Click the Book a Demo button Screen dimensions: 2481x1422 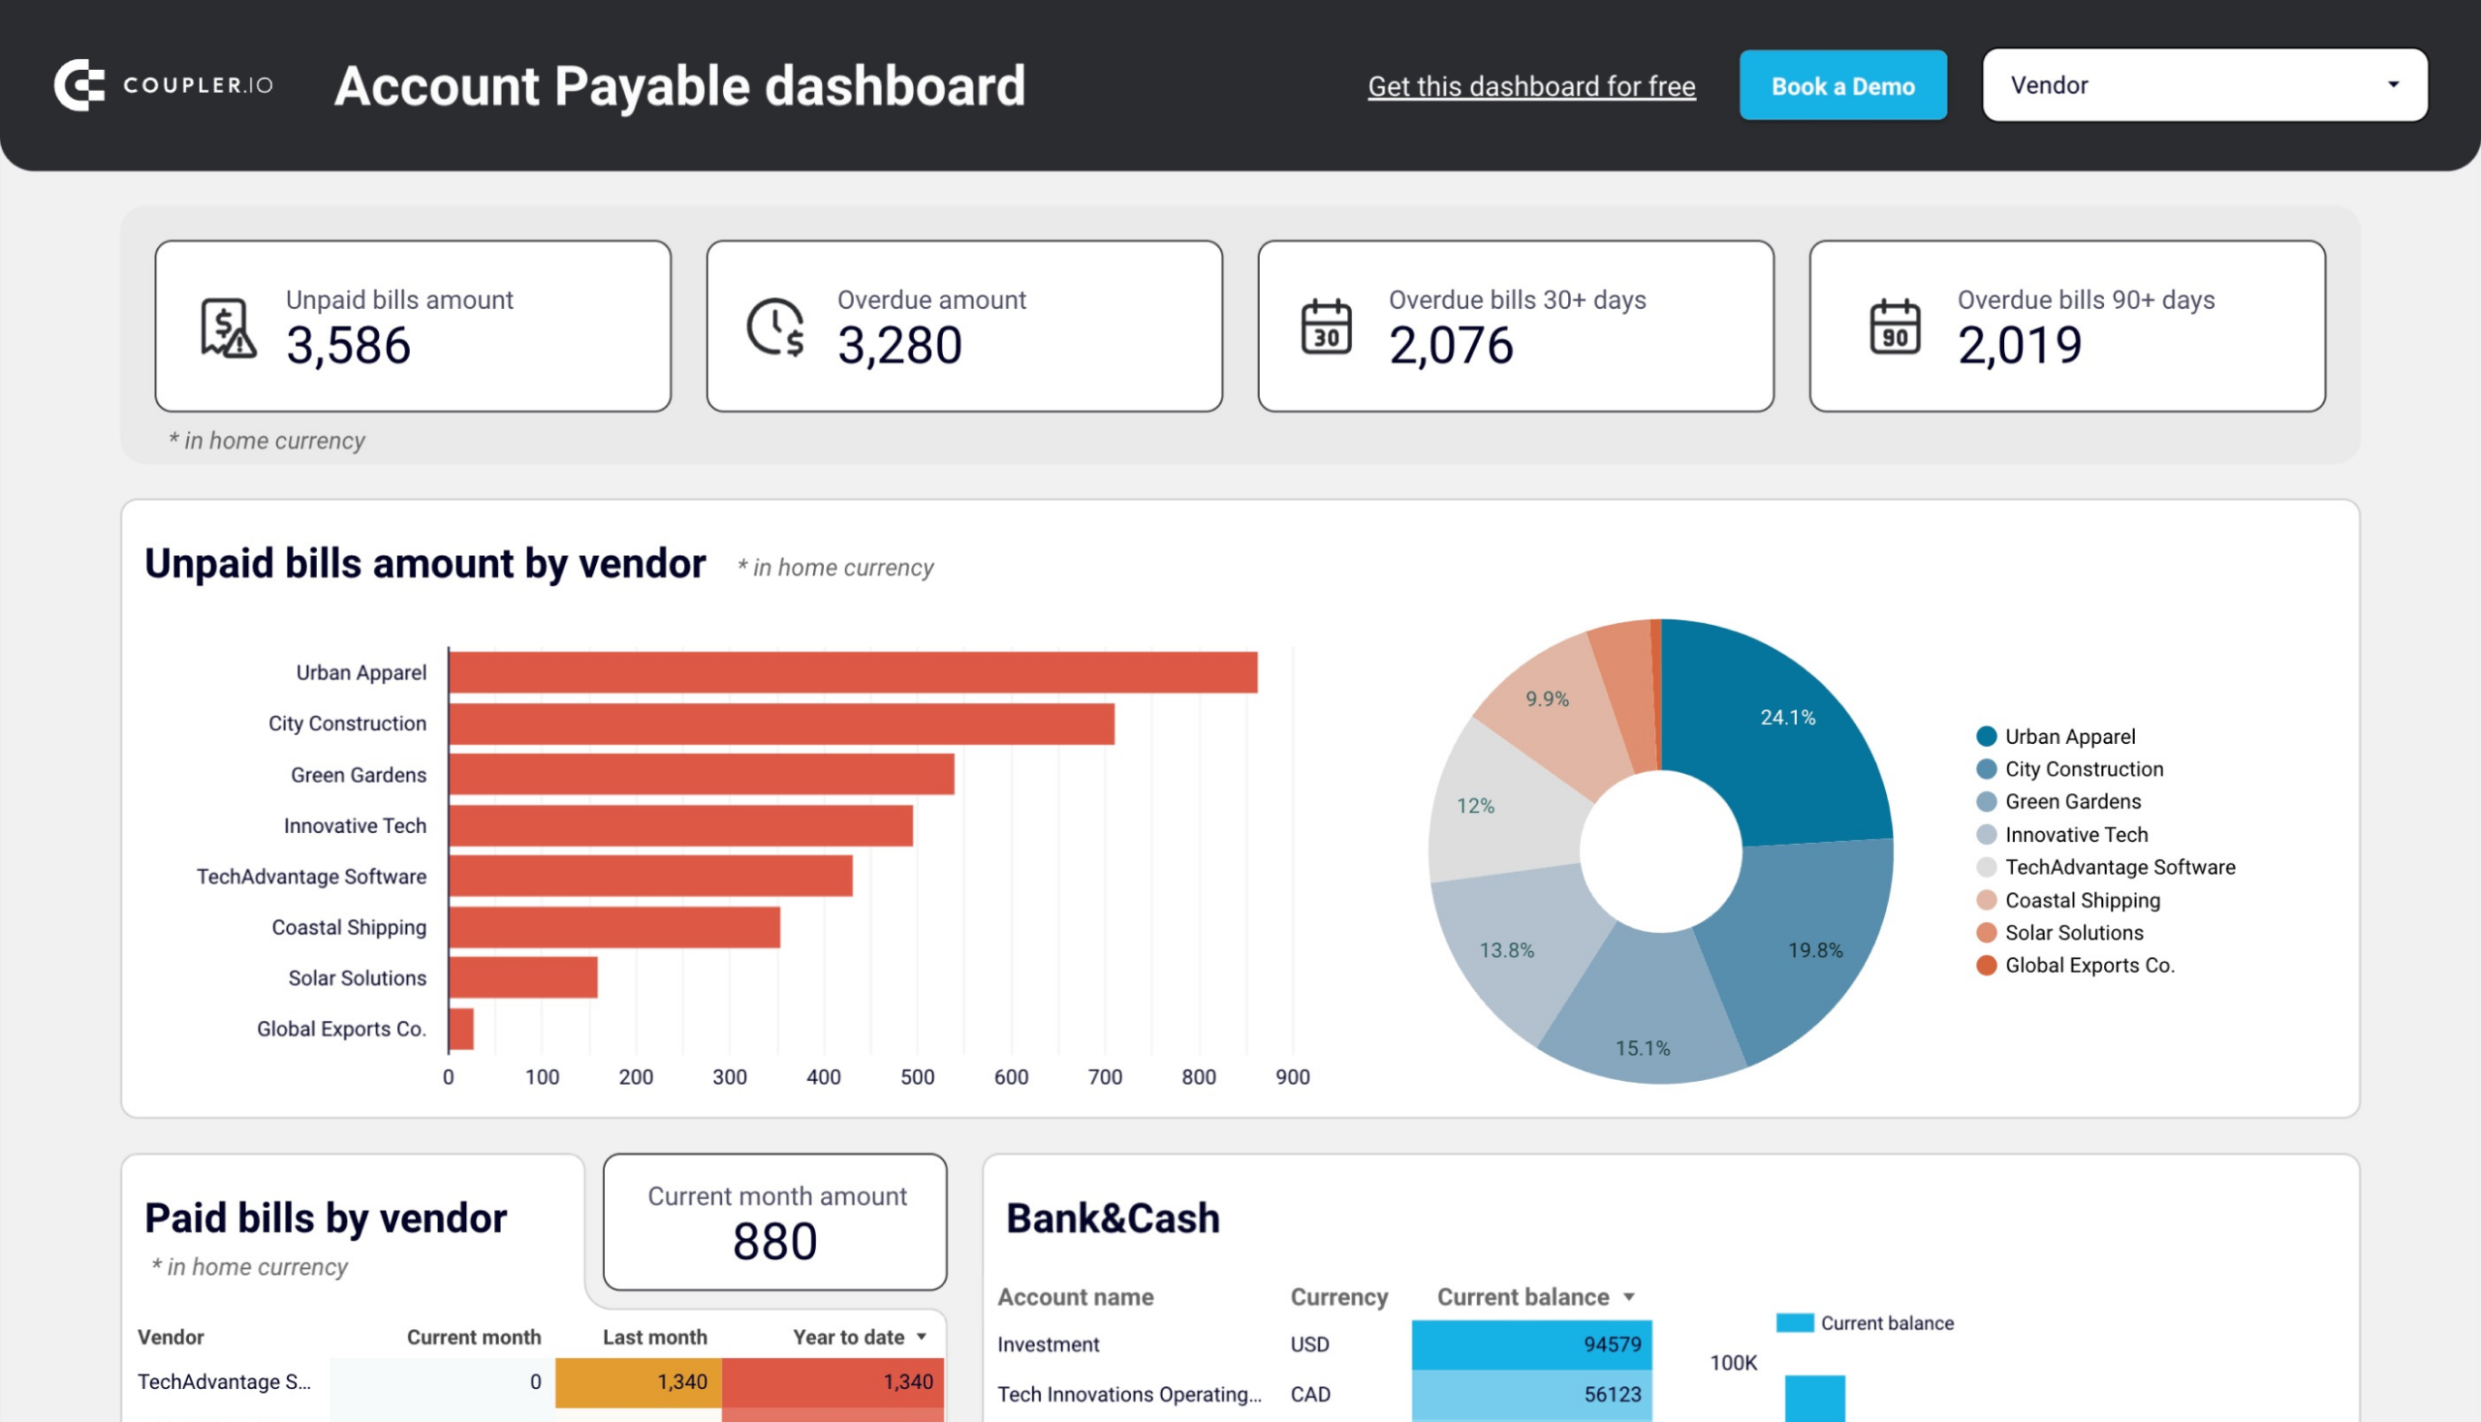[x=1842, y=83]
